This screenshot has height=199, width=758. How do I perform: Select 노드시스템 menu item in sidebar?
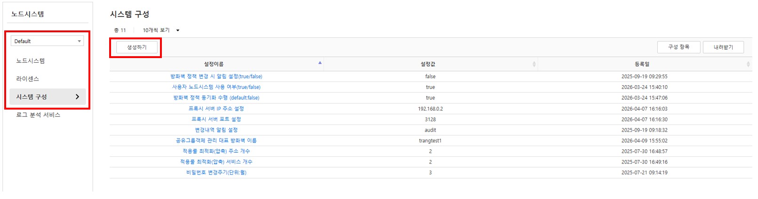31,61
